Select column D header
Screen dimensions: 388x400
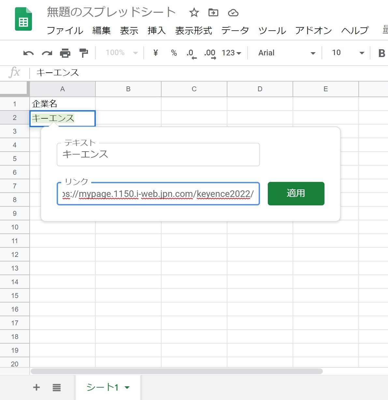pyautogui.click(x=260, y=89)
